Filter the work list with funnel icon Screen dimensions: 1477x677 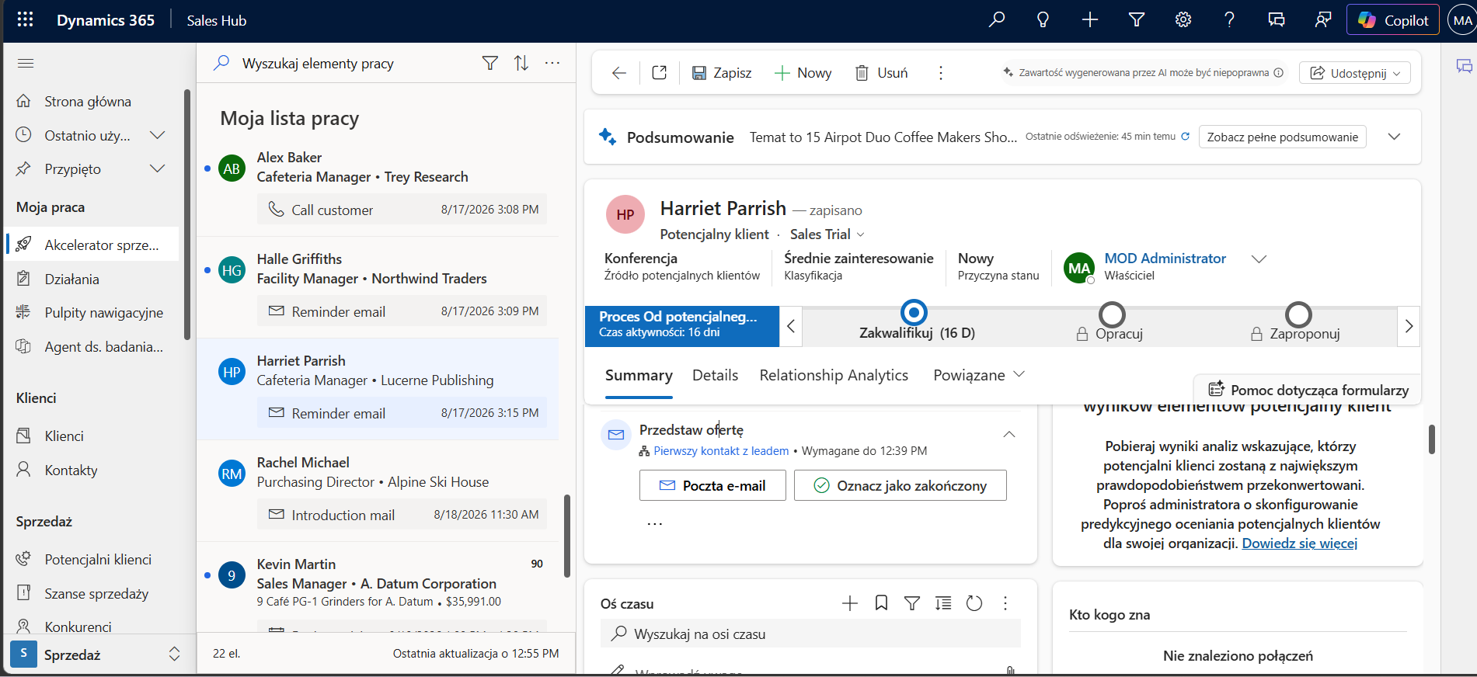(x=489, y=63)
